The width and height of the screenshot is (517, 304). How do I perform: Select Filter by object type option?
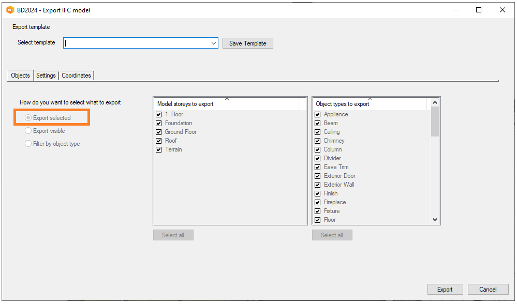(28, 144)
